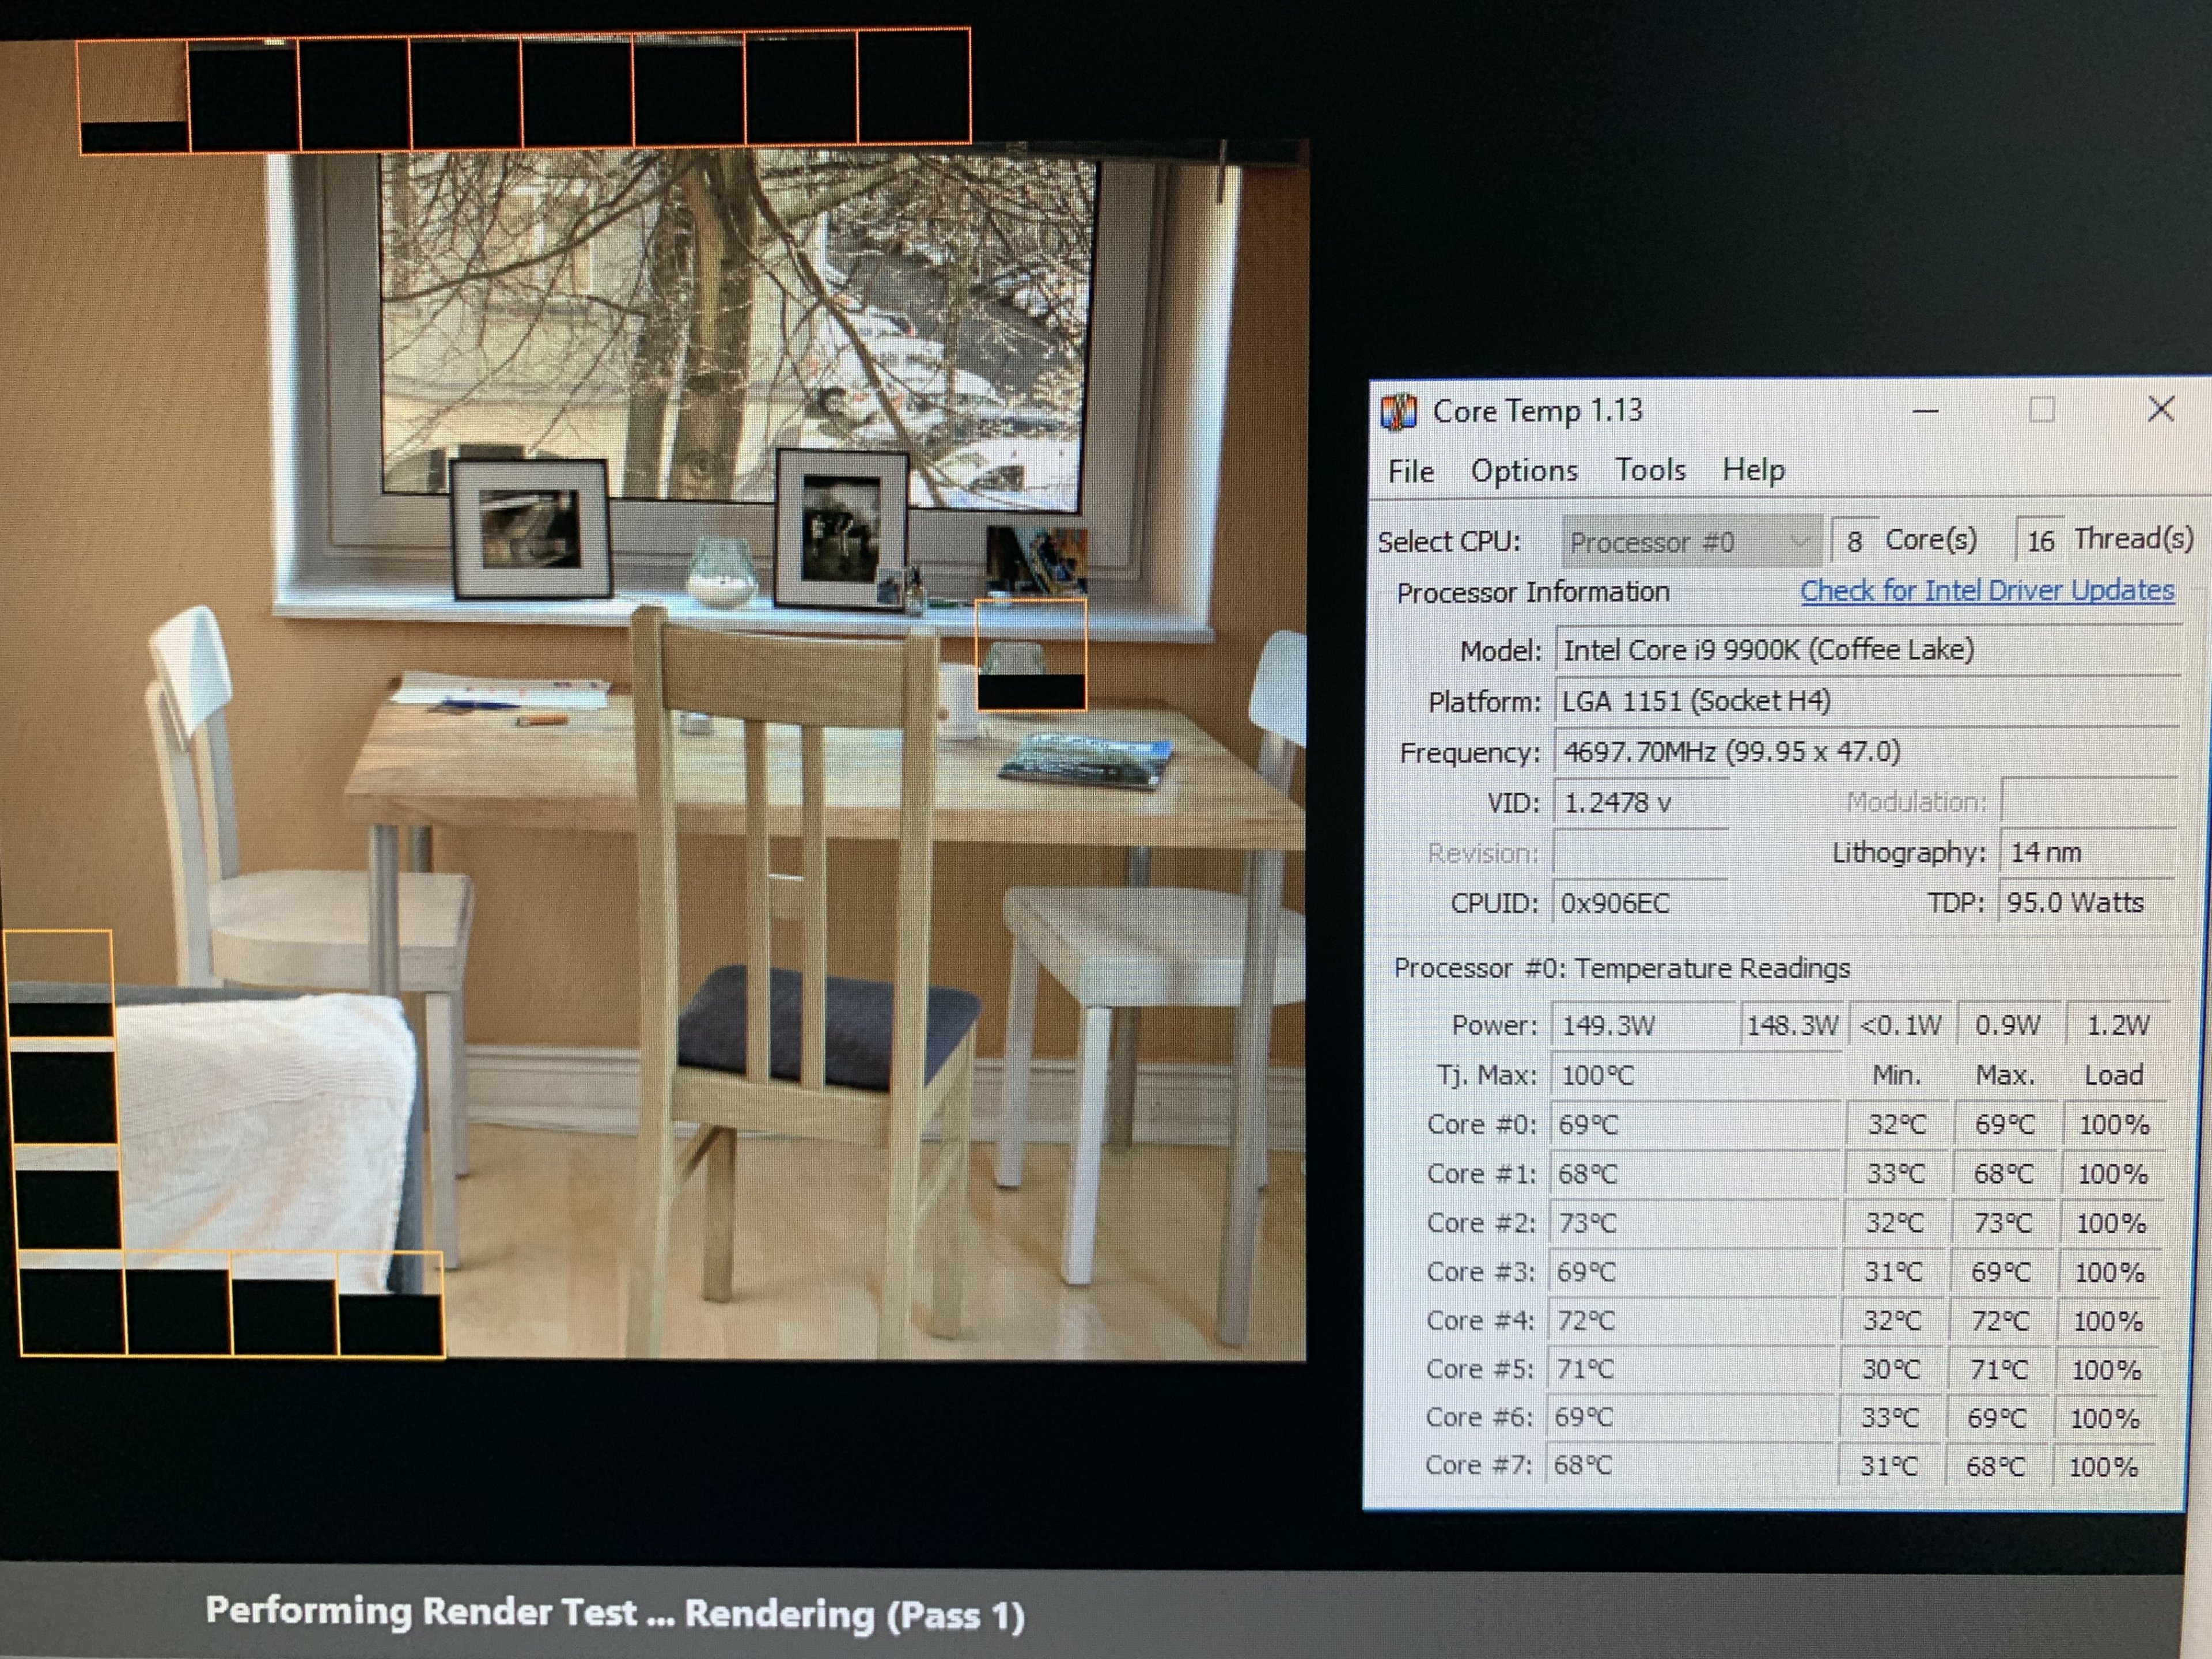
Task: Click Check for Intel Driver Updates link
Action: coord(1986,590)
